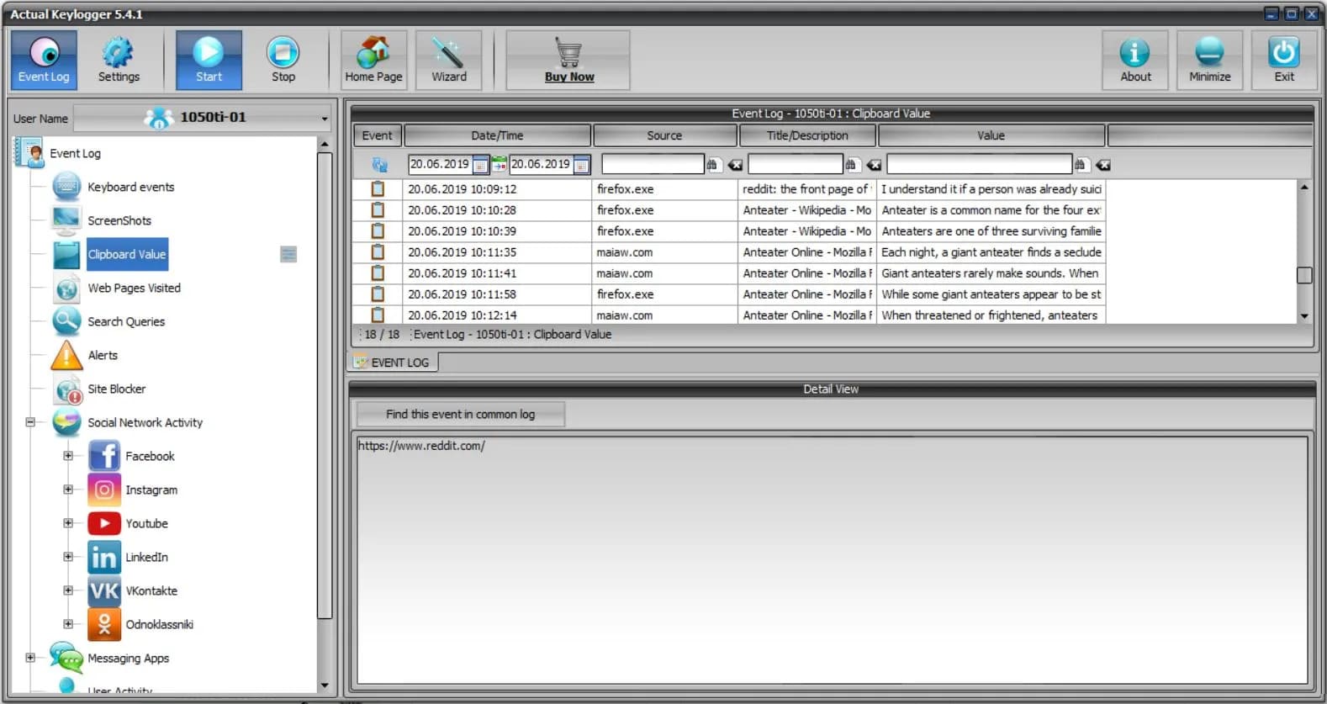Viewport: 1327px width, 704px height.
Task: Open Site Blocker in the tree
Action: click(x=116, y=389)
